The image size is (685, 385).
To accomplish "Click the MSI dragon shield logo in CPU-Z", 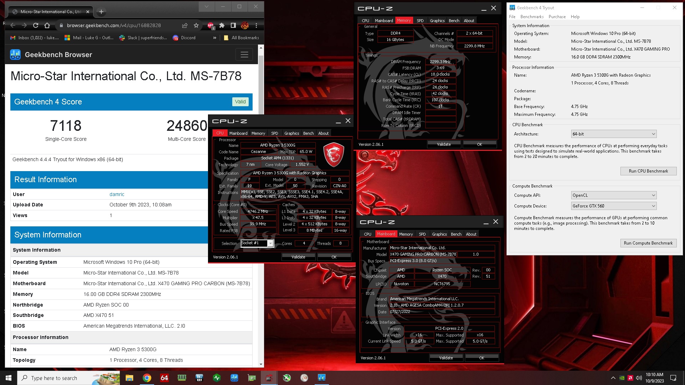I will pyautogui.click(x=334, y=154).
